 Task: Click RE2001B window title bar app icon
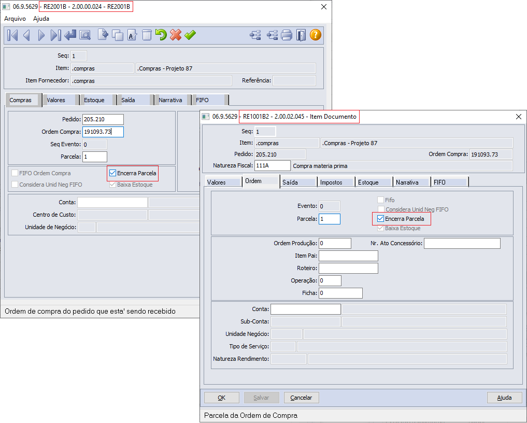(6, 6)
